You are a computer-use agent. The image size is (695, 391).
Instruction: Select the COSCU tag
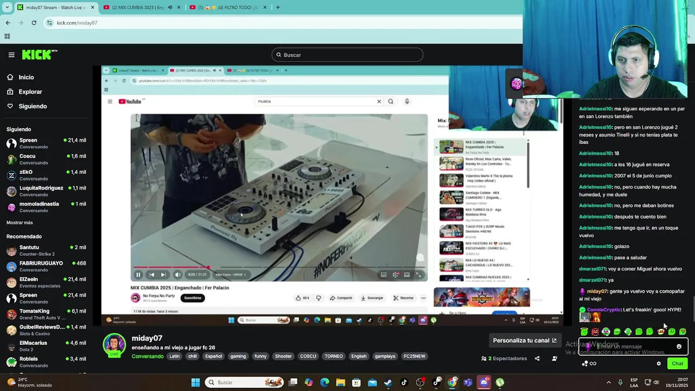(x=308, y=356)
